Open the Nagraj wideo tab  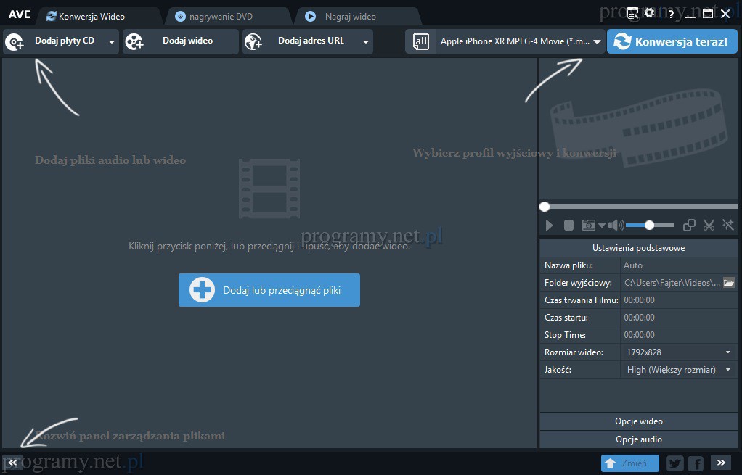(350, 17)
